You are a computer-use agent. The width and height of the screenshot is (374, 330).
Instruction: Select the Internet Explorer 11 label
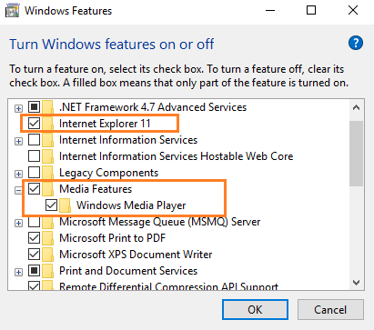(x=105, y=124)
